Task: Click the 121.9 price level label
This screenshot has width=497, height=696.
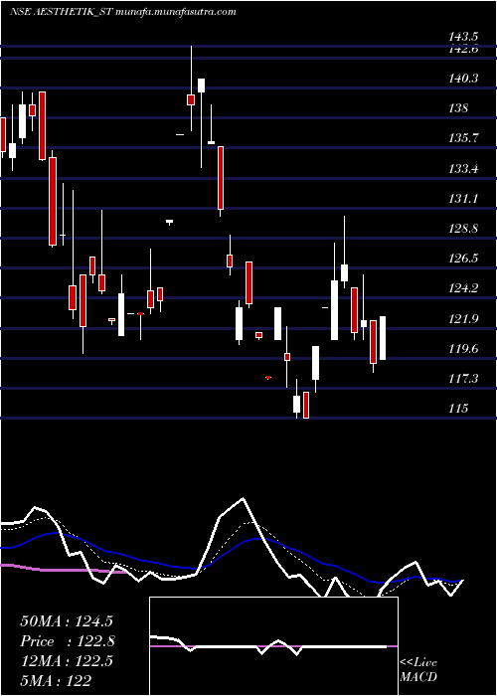Action: pos(463,319)
